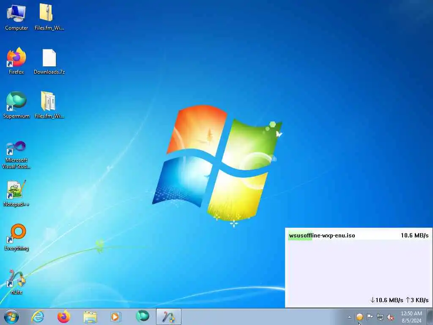Open the network tray icon

(380, 317)
